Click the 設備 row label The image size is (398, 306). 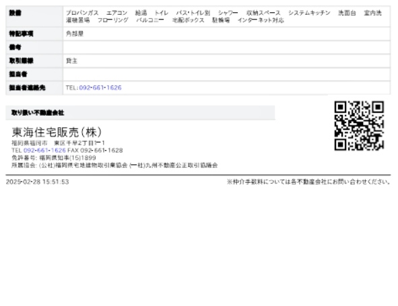pos(15,13)
